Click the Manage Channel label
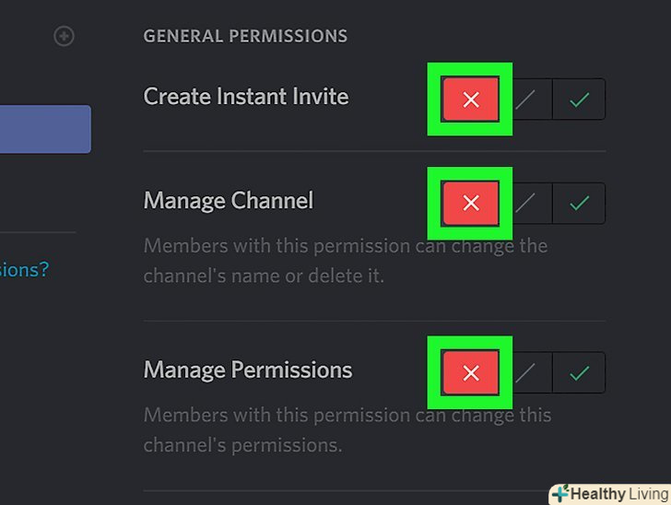 (229, 201)
